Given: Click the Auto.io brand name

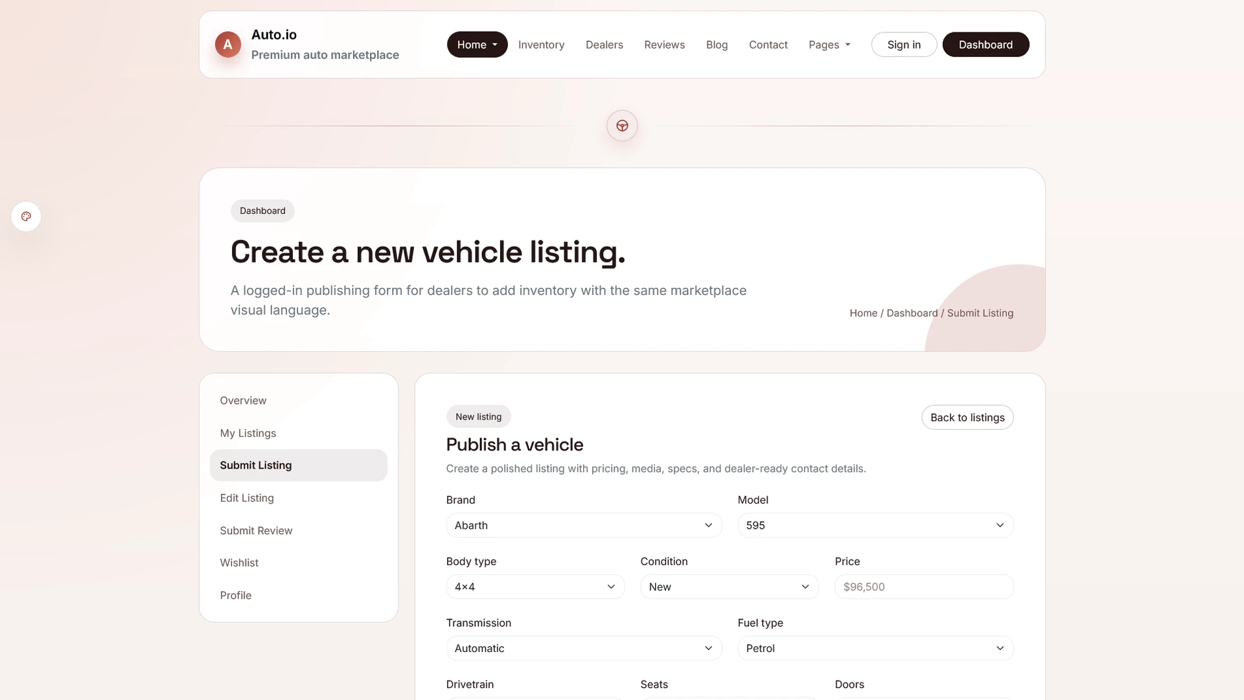Looking at the screenshot, I should click(x=274, y=35).
